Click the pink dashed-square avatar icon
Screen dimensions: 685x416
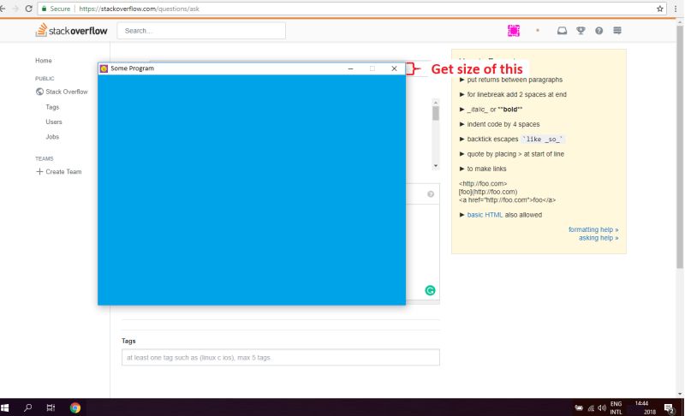514,31
